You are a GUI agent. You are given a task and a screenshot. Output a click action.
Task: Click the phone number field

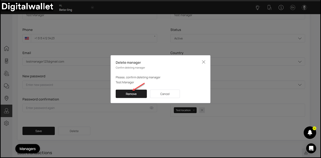pyautogui.click(x=94, y=38)
